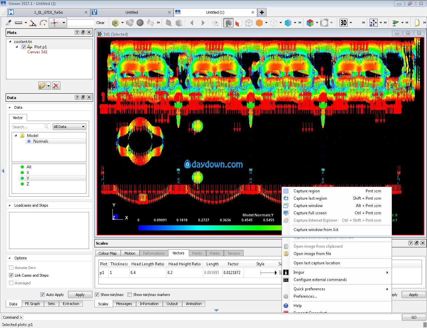
Task: Select Normals in the Model tree
Action: pos(41,141)
